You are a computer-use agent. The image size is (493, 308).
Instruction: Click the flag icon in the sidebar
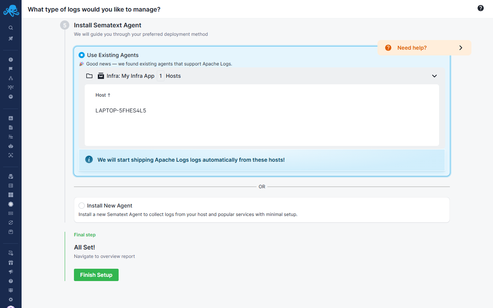(10, 69)
